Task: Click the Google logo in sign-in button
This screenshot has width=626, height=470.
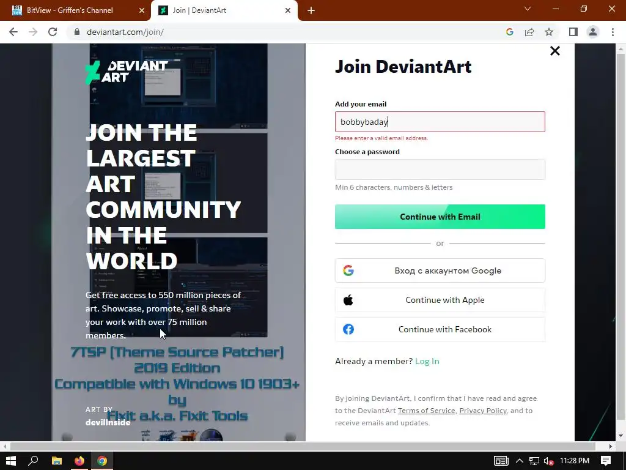Action: click(348, 270)
